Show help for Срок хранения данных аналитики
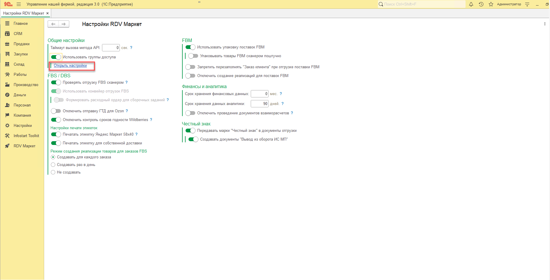 click(x=283, y=104)
